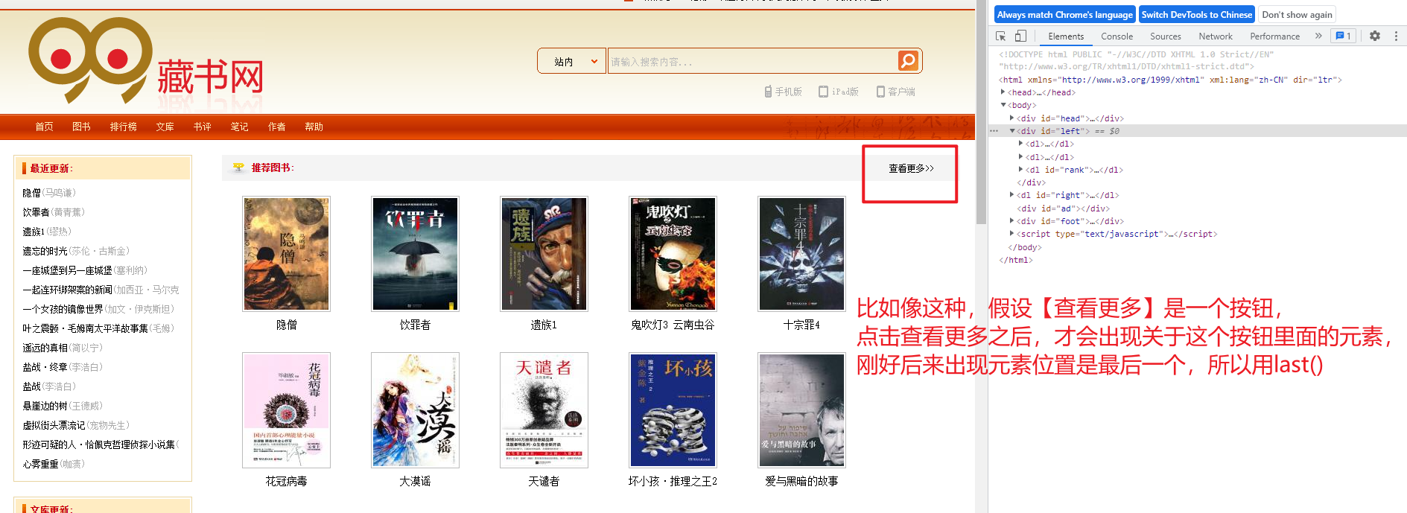Image resolution: width=1407 pixels, height=513 pixels.
Task: Toggle the DevTools device toolbar icon
Action: (1020, 36)
